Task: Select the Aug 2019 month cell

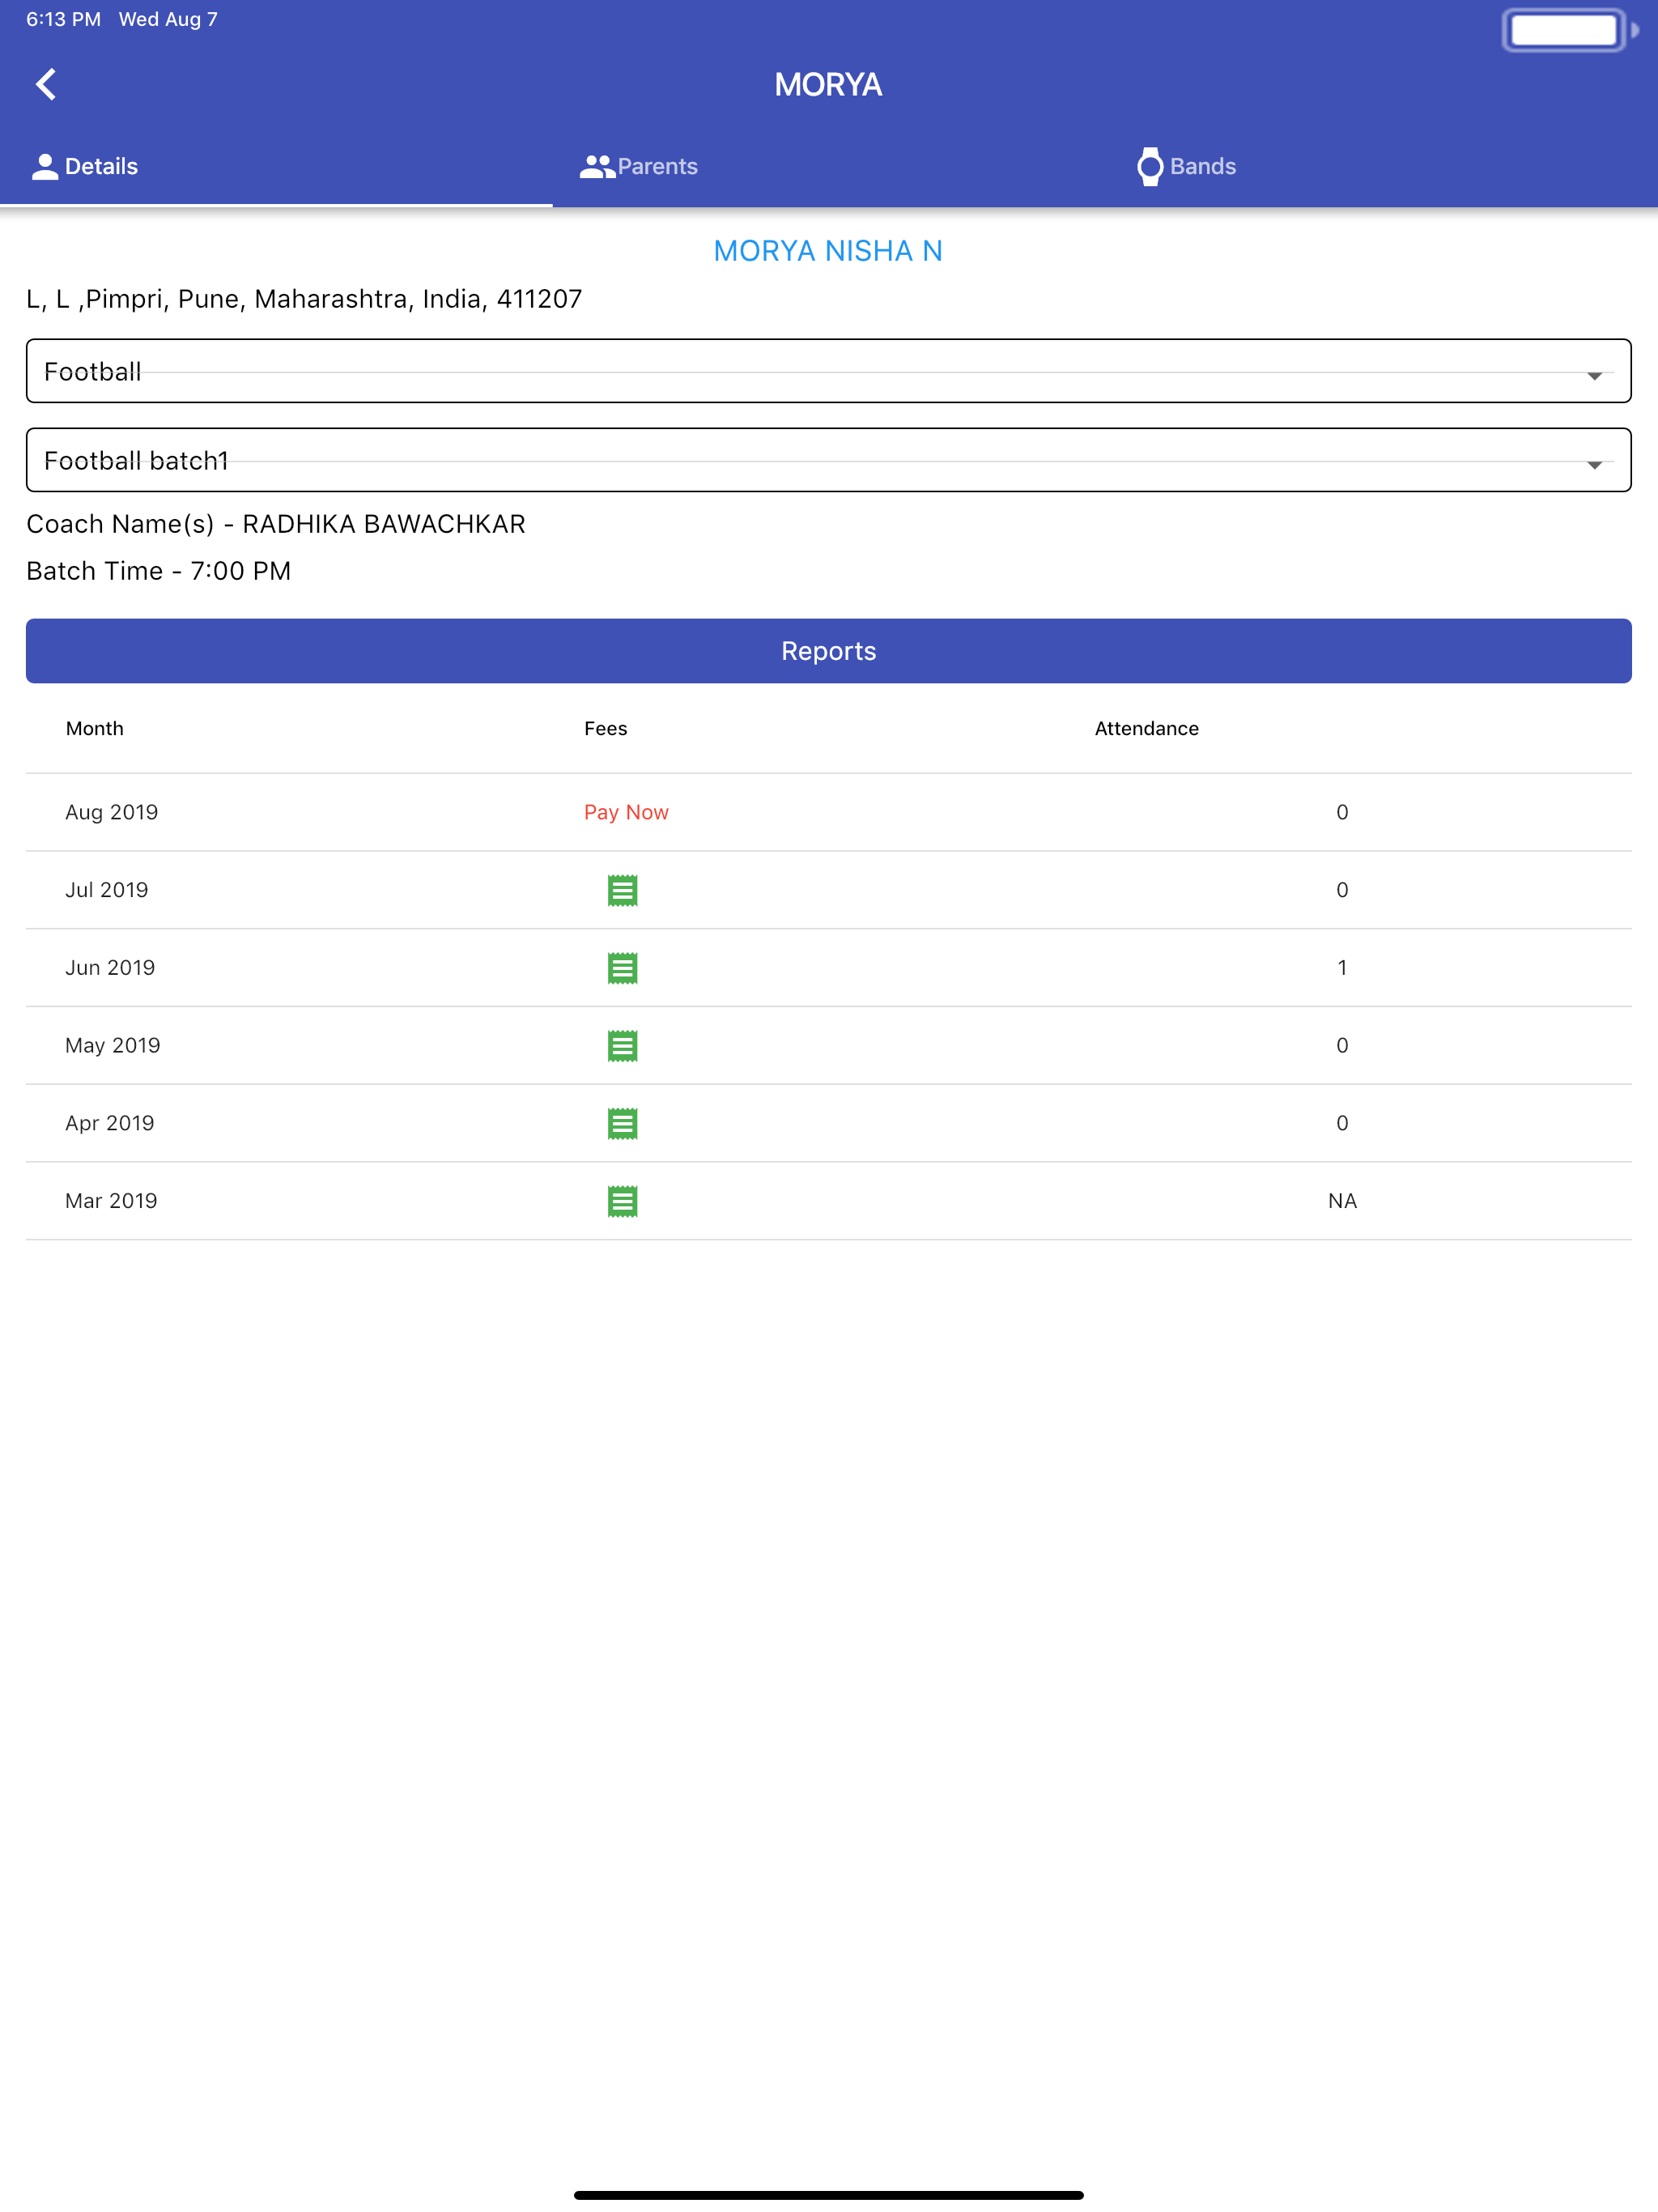Action: 112,812
